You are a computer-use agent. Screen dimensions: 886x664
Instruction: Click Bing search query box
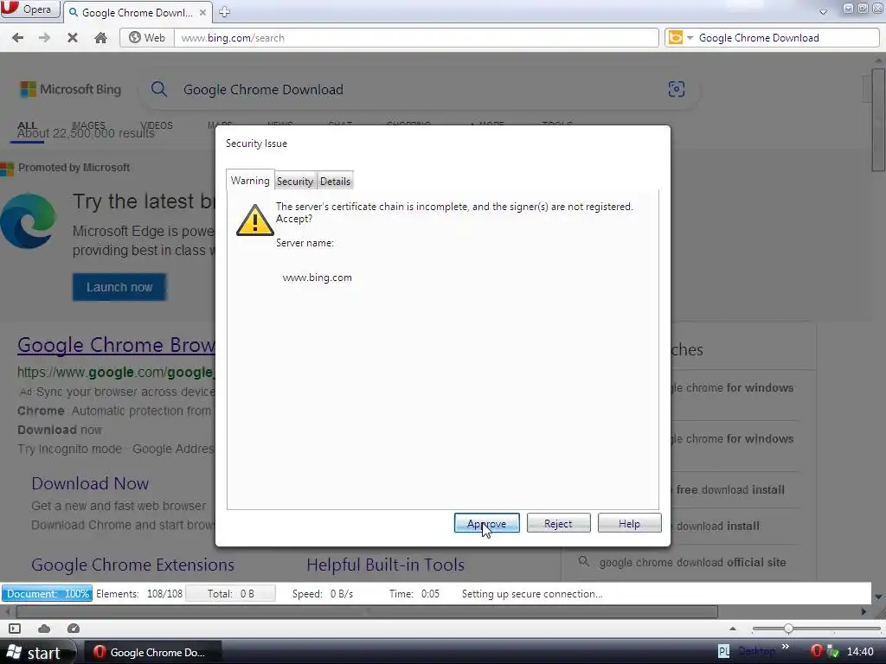(x=418, y=89)
